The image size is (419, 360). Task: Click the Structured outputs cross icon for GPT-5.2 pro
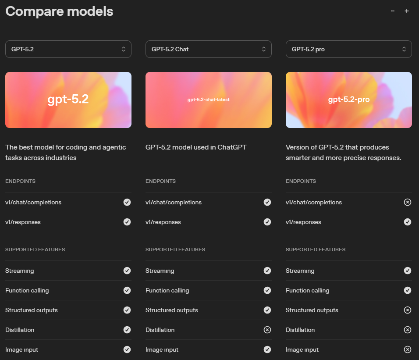tap(408, 310)
